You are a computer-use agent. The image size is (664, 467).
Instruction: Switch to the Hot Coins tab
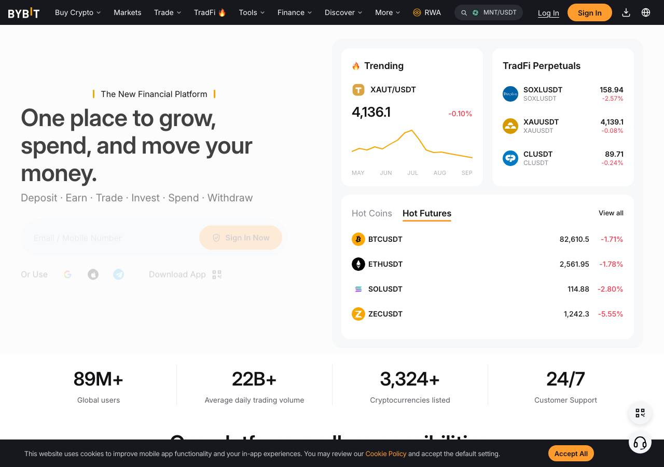point(372,213)
